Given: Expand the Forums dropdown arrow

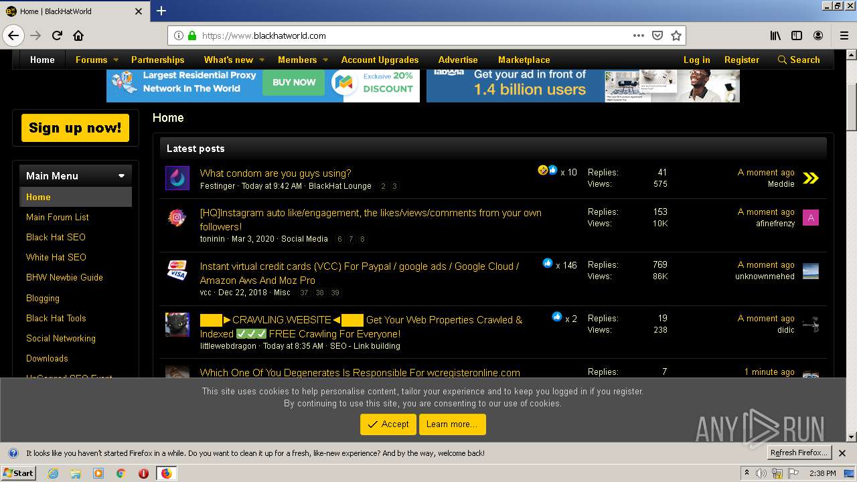Looking at the screenshot, I should pos(116,60).
